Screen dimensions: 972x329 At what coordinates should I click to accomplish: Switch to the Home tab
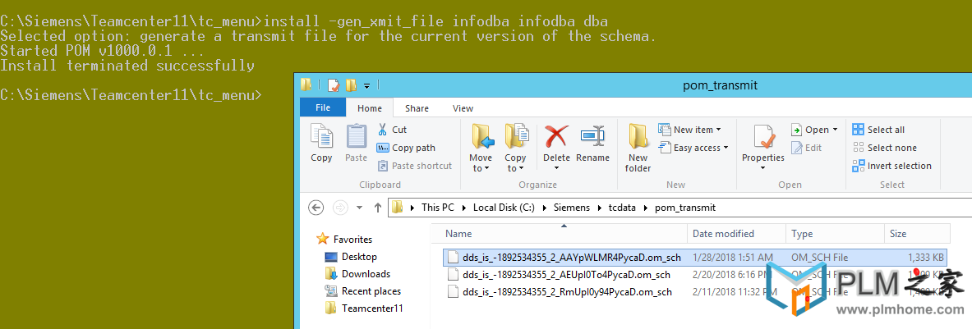pos(370,108)
